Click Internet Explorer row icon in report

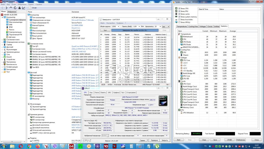tap(31, 25)
